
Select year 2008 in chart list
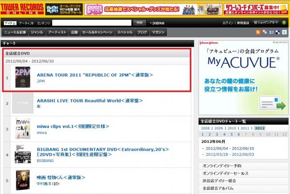(x=205, y=128)
